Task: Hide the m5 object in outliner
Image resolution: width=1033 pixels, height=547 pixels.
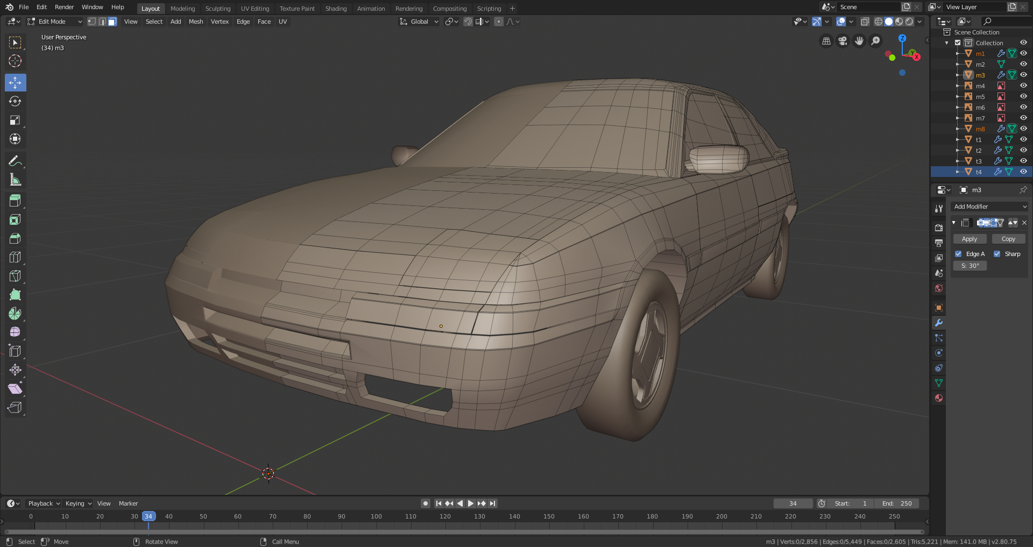Action: pyautogui.click(x=1023, y=97)
